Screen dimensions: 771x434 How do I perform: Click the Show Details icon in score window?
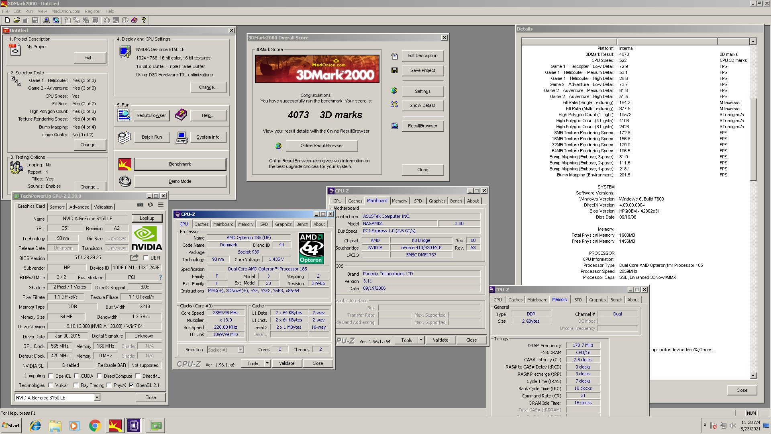[394, 104]
